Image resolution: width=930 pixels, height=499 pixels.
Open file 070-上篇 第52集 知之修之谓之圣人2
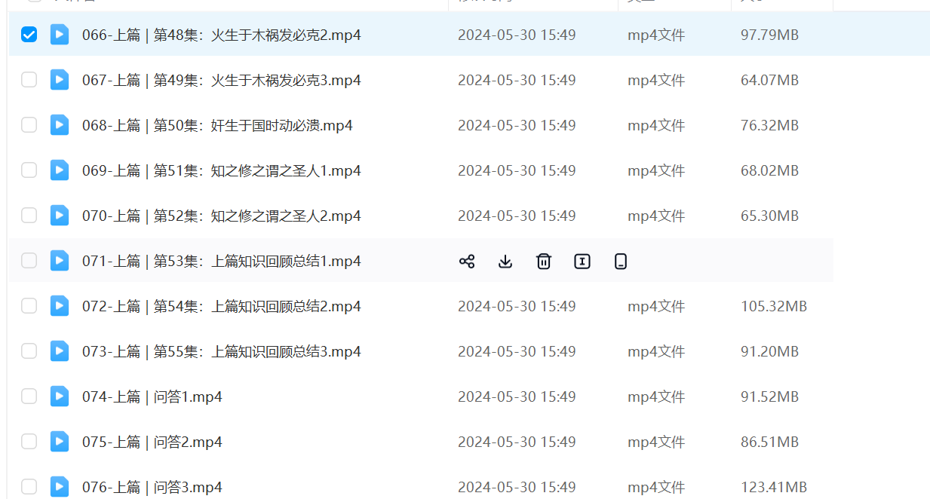click(221, 216)
